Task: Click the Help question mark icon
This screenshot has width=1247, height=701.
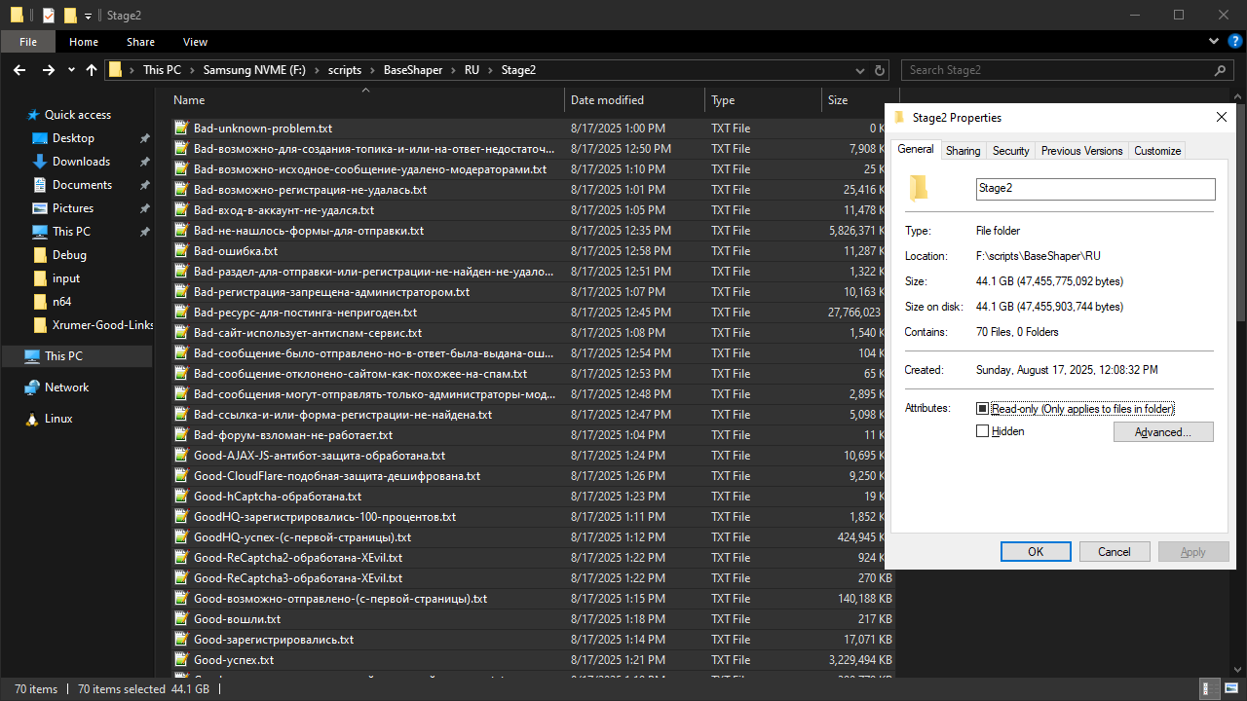Action: pos(1234,42)
